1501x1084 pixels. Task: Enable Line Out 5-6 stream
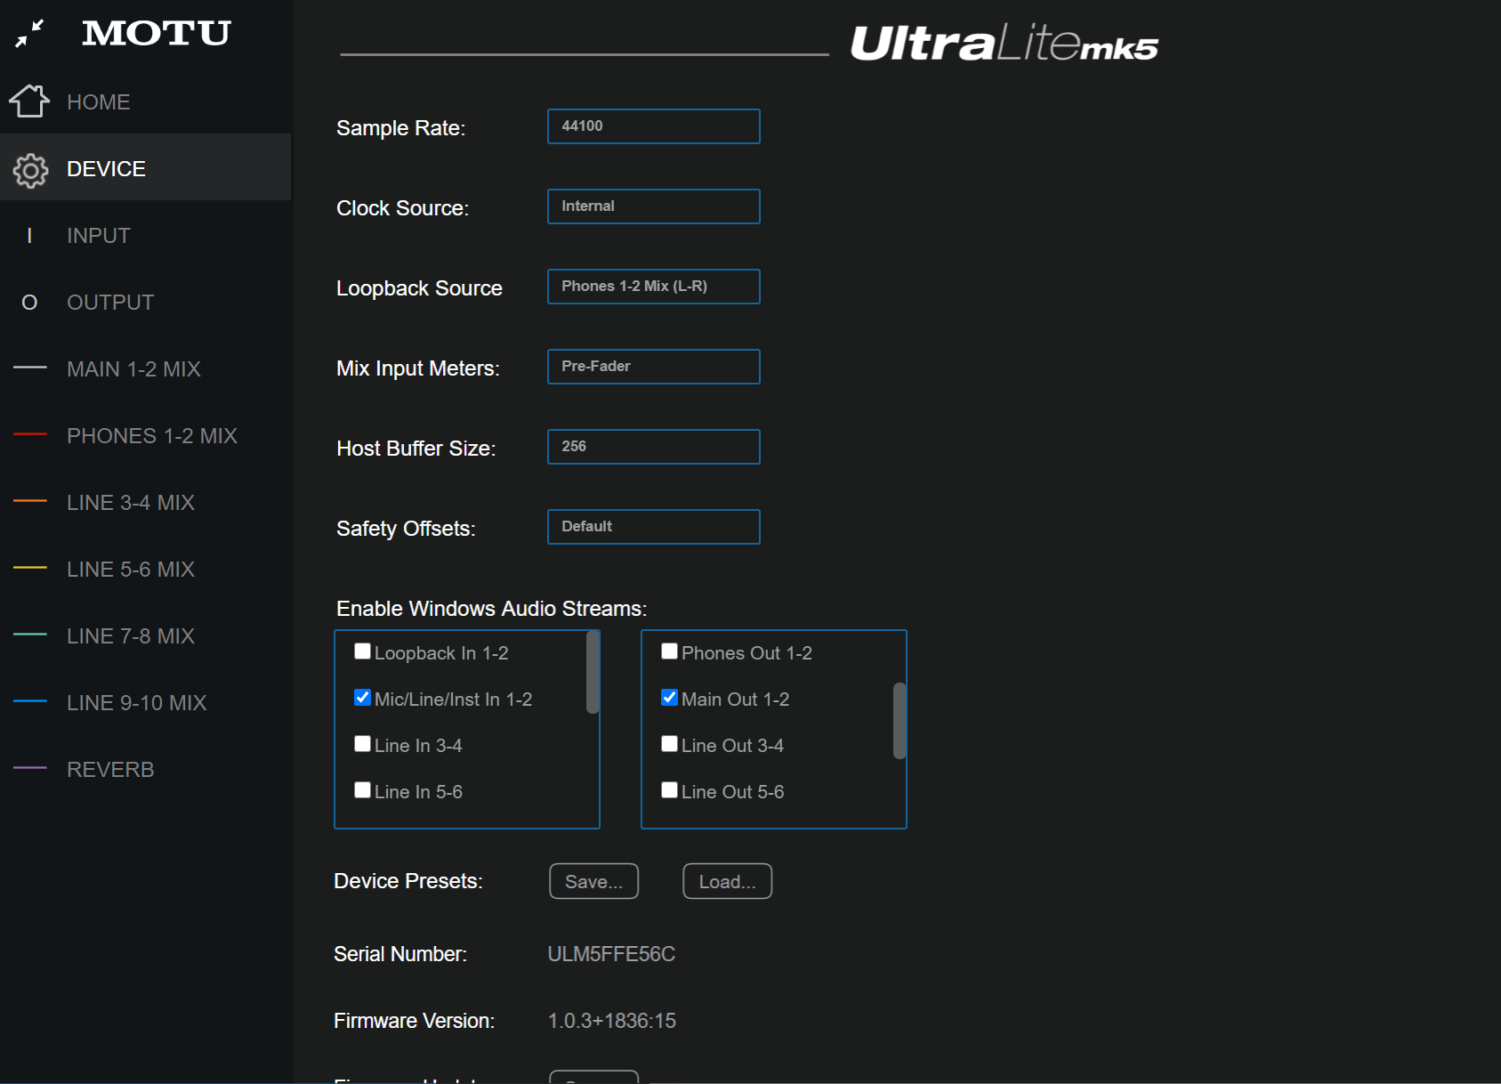[x=669, y=790]
